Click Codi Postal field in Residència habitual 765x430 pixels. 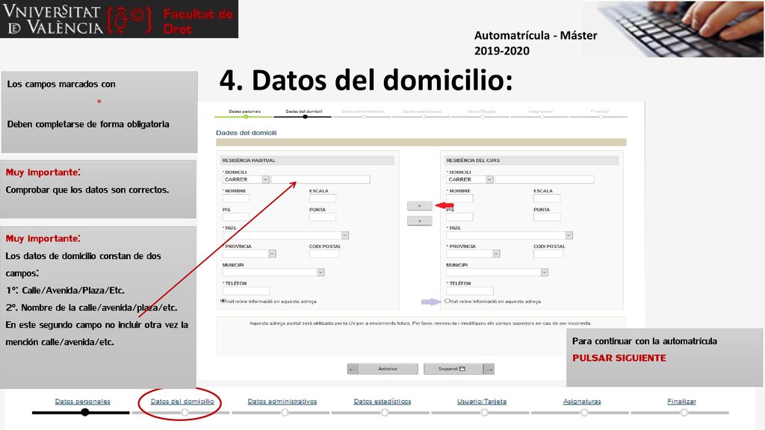coord(324,254)
